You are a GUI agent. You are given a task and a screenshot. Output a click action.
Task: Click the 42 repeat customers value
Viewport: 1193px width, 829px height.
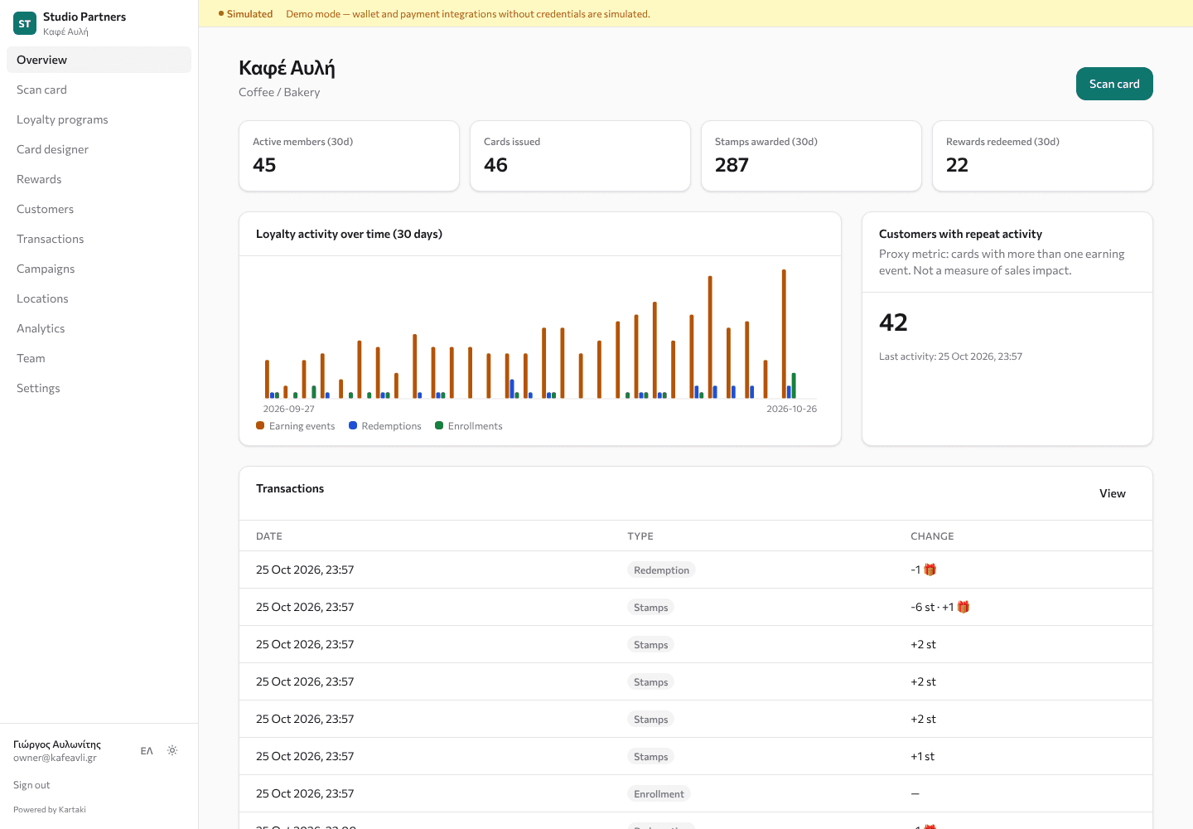(893, 322)
